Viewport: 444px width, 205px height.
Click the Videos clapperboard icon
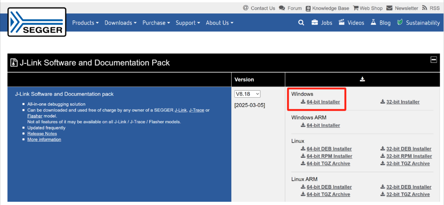341,23
